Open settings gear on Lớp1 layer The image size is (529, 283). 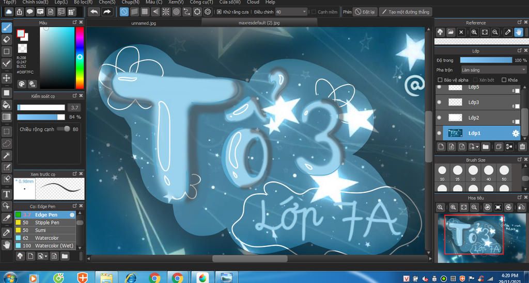tap(516, 134)
